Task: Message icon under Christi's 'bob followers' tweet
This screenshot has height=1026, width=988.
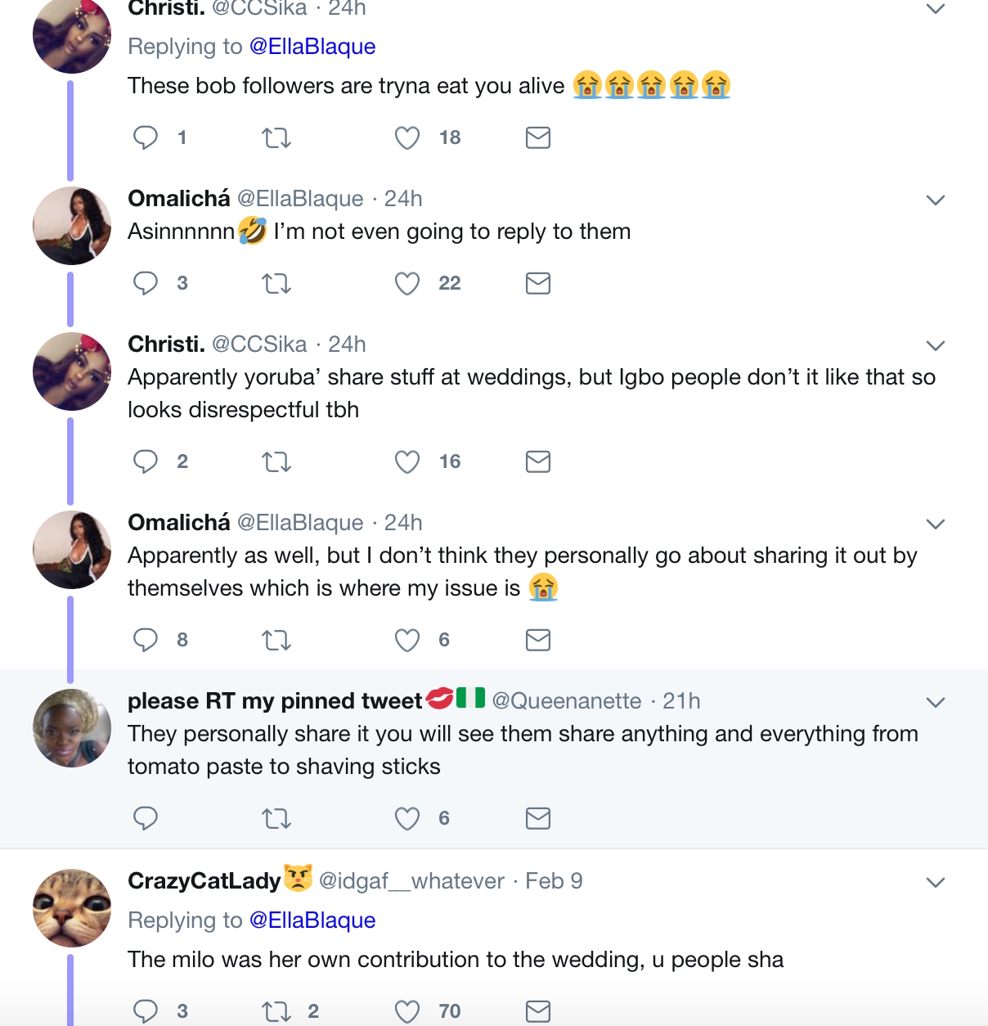Action: tap(537, 137)
